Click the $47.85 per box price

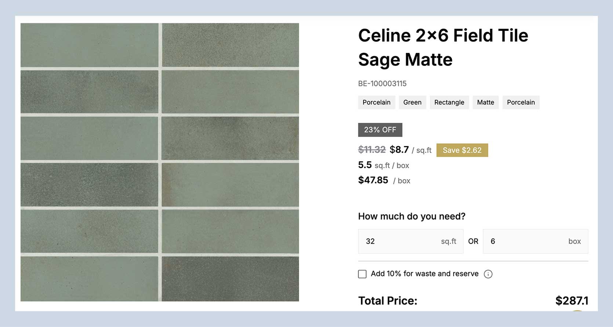tap(373, 180)
